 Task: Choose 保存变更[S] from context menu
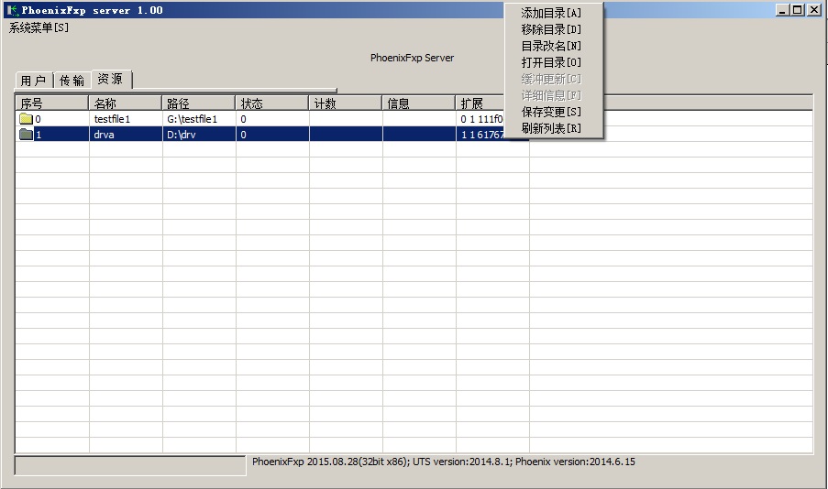551,112
